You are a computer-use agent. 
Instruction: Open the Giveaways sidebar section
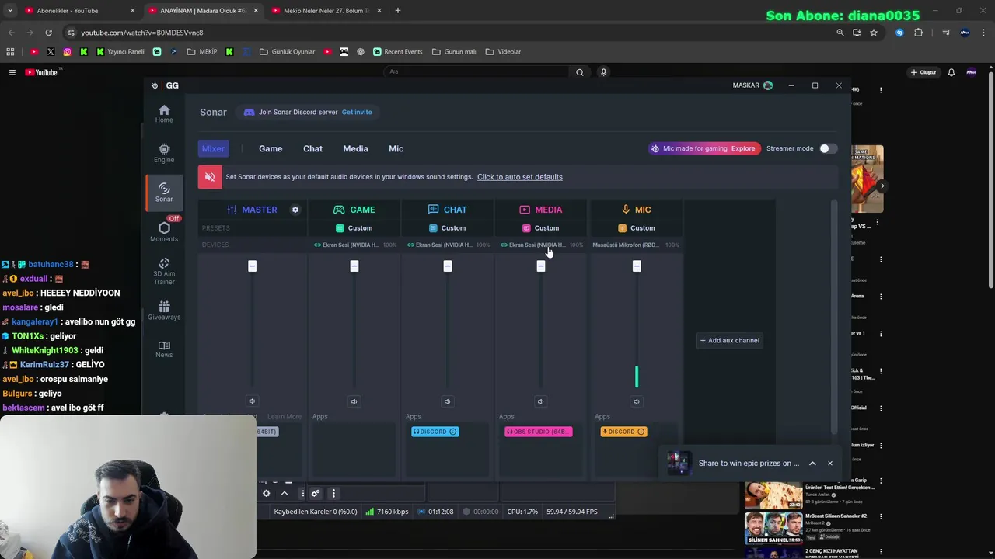[x=164, y=310]
